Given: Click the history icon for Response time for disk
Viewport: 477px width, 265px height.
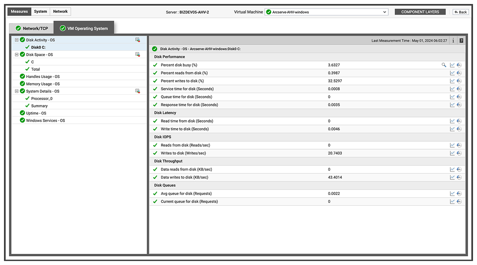Looking at the screenshot, I should [459, 105].
